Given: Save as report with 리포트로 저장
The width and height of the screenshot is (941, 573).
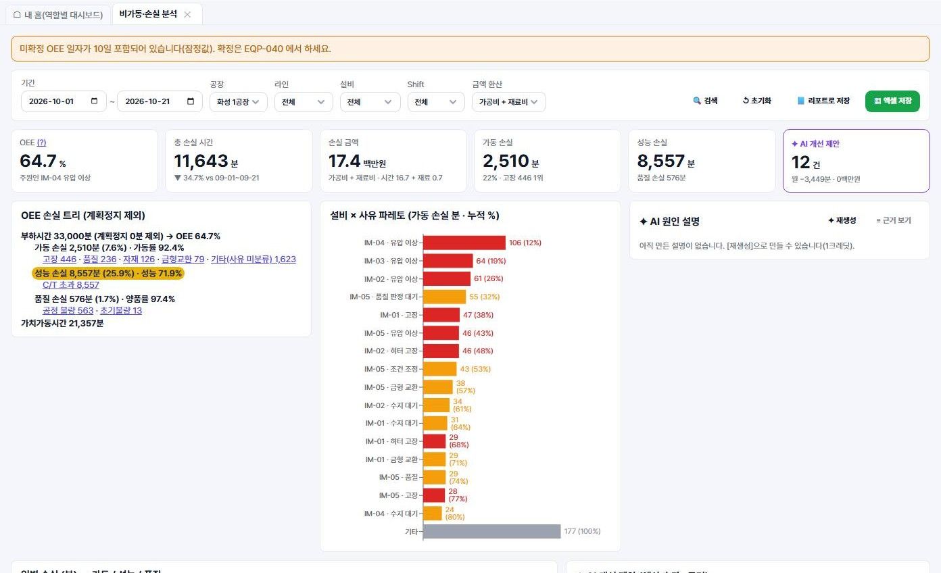Looking at the screenshot, I should coord(823,101).
